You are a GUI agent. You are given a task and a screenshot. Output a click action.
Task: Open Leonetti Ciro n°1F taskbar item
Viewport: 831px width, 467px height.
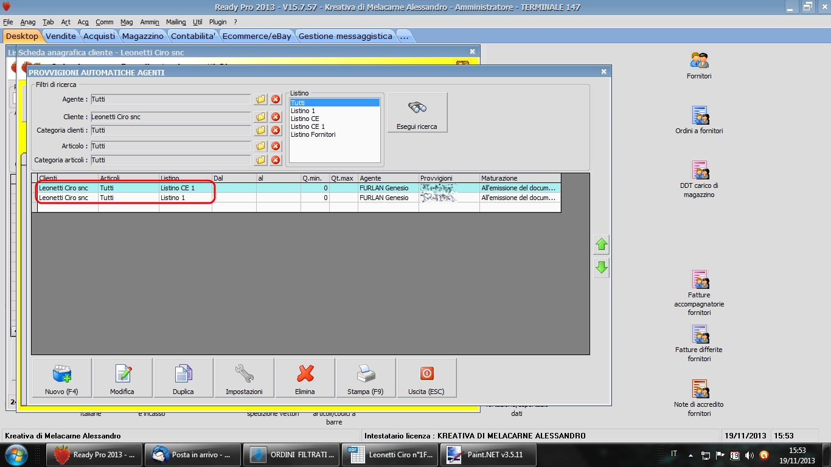click(389, 455)
